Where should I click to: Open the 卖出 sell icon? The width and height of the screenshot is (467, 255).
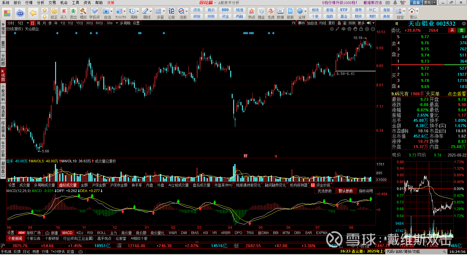point(73,13)
